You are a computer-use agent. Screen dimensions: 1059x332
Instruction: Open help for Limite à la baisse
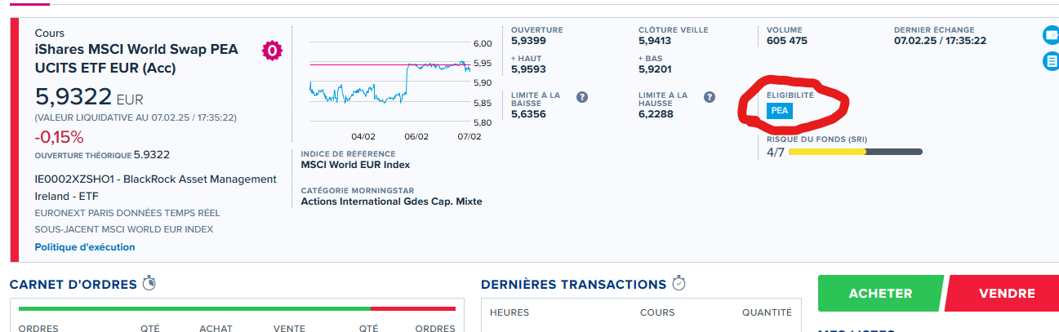[582, 97]
